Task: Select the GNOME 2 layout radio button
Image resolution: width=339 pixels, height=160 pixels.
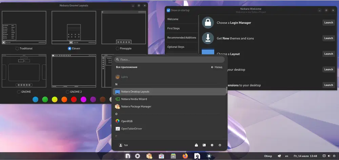Action: (67, 92)
